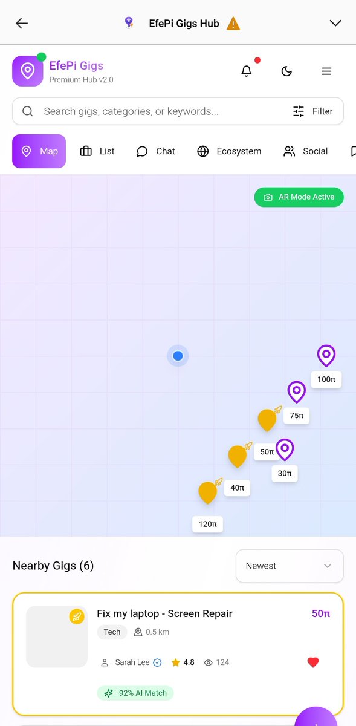Open the EfePi Gigs logo icon
This screenshot has height=726, width=356.
[27, 71]
